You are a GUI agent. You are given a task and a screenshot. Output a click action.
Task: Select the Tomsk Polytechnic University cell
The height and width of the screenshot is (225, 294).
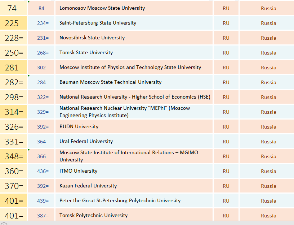pyautogui.click(x=134, y=215)
